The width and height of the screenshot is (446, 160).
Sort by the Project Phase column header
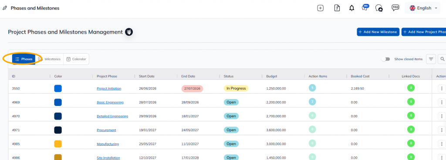[107, 76]
